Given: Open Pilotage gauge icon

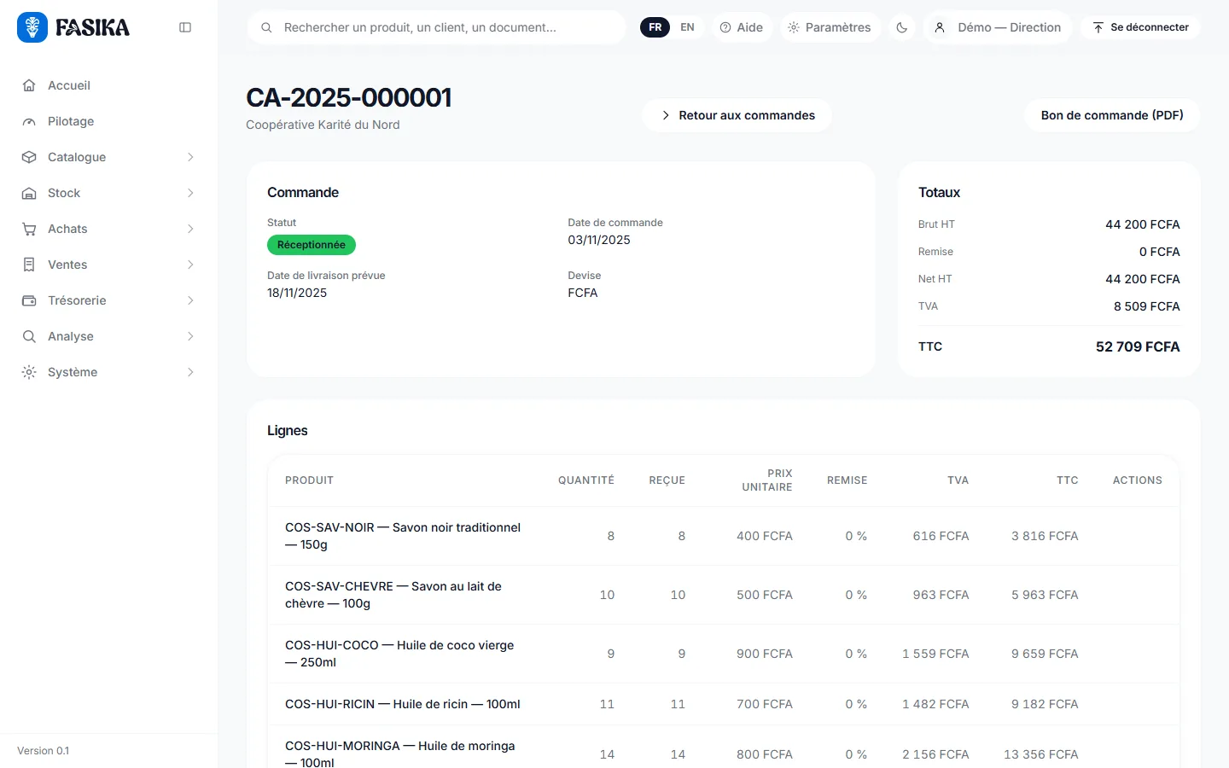Looking at the screenshot, I should click(29, 121).
